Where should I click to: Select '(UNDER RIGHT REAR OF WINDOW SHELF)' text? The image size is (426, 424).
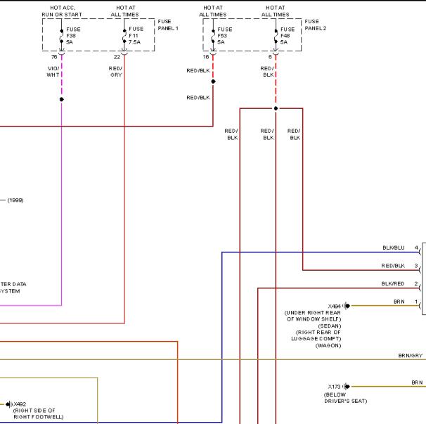click(x=313, y=316)
